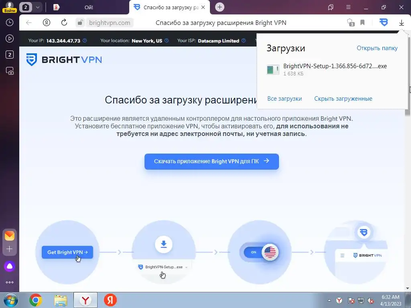Click the IP address 143.244.47.73

point(63,41)
